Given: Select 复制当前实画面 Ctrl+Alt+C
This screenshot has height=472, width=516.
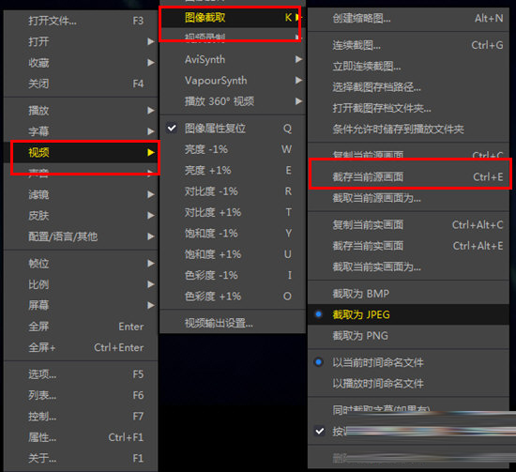Looking at the screenshot, I should 408,225.
